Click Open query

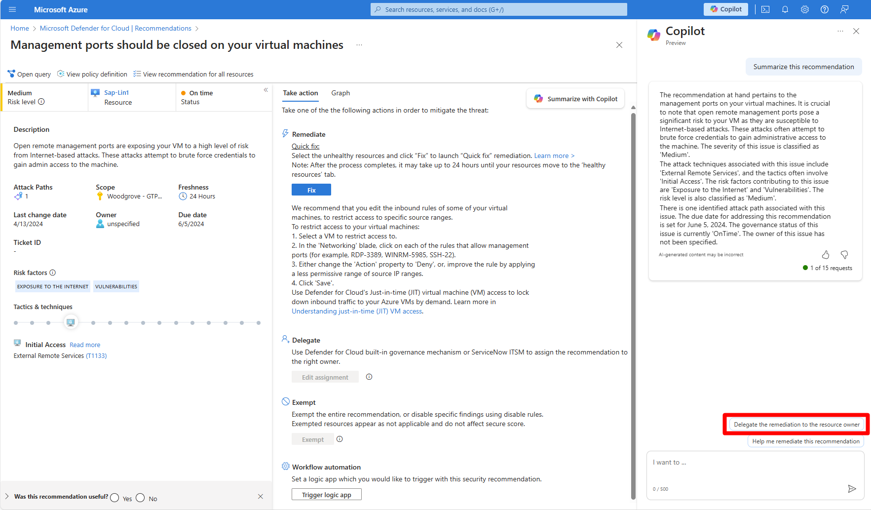29,74
